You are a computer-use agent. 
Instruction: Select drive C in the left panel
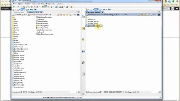[x=14, y=10]
